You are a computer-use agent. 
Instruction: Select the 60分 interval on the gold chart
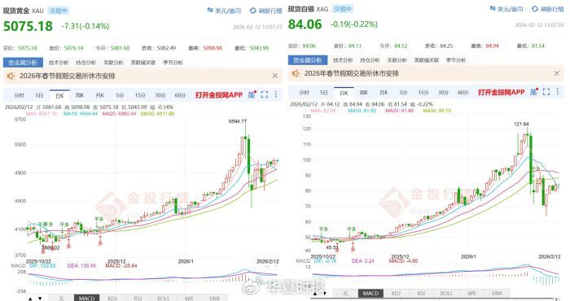tap(180, 95)
